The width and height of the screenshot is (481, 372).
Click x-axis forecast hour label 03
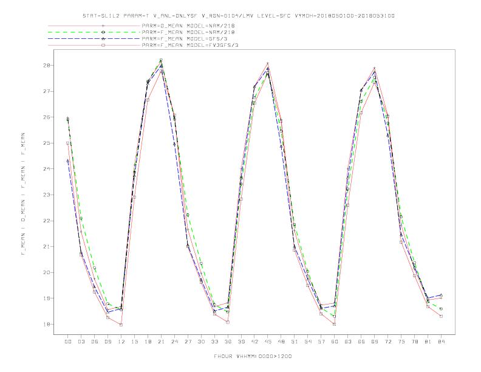(x=81, y=342)
